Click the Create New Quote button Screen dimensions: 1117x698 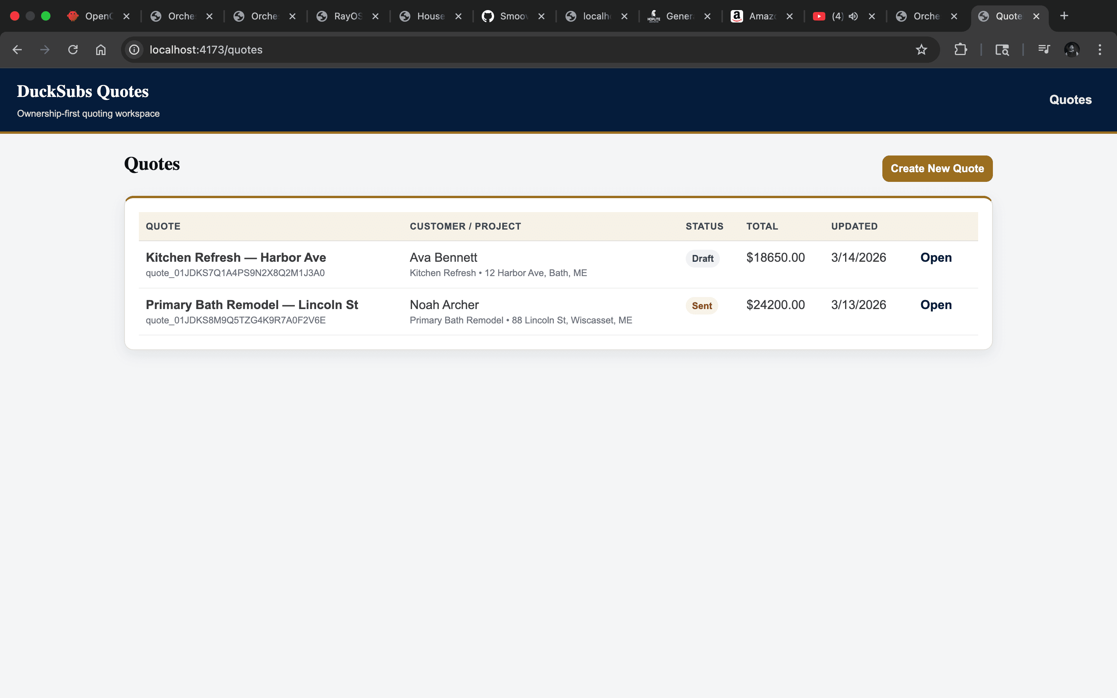click(x=937, y=169)
